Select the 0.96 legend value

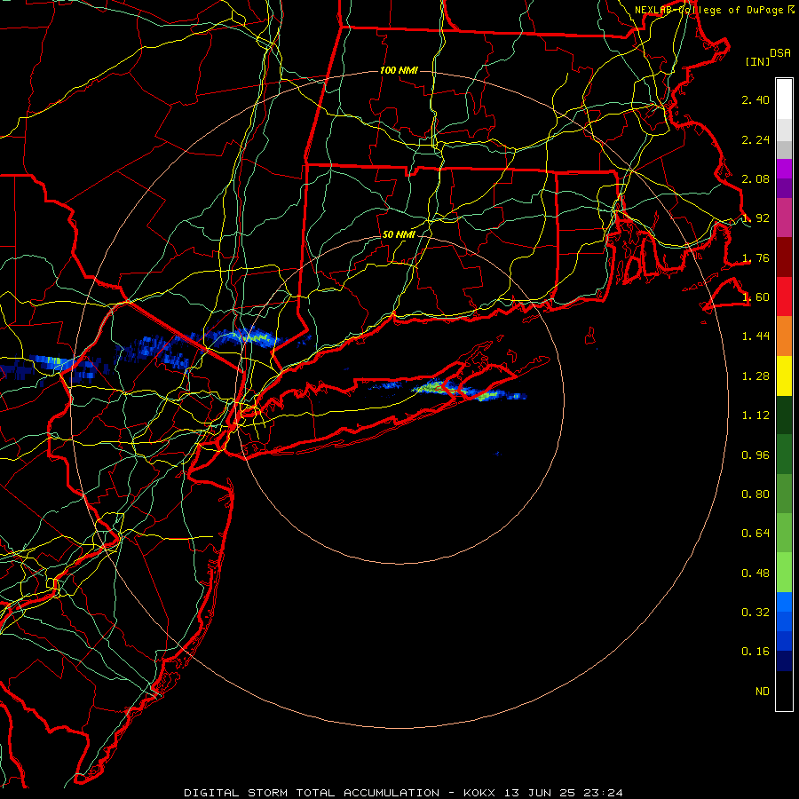(755, 455)
